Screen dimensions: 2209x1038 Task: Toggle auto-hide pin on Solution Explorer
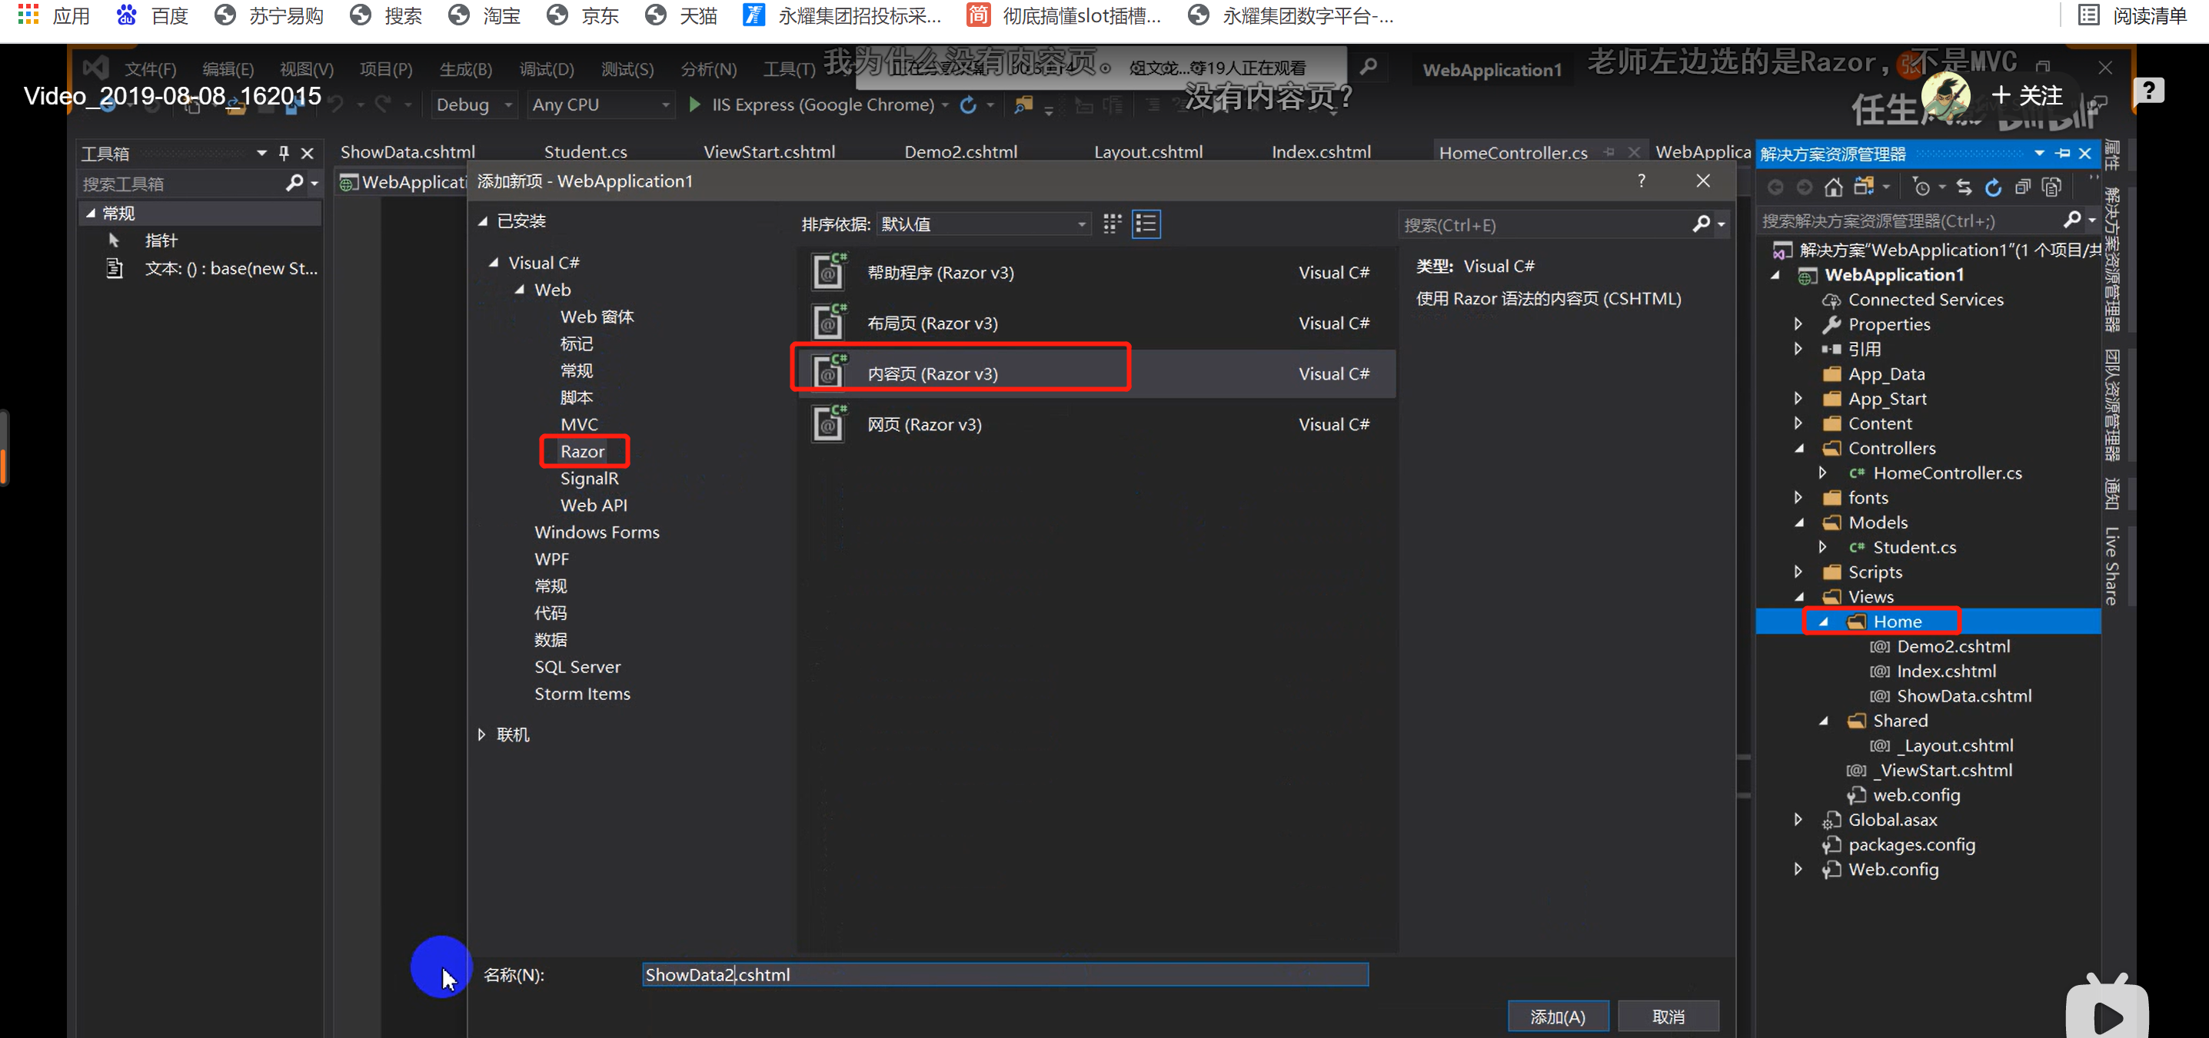click(2062, 154)
